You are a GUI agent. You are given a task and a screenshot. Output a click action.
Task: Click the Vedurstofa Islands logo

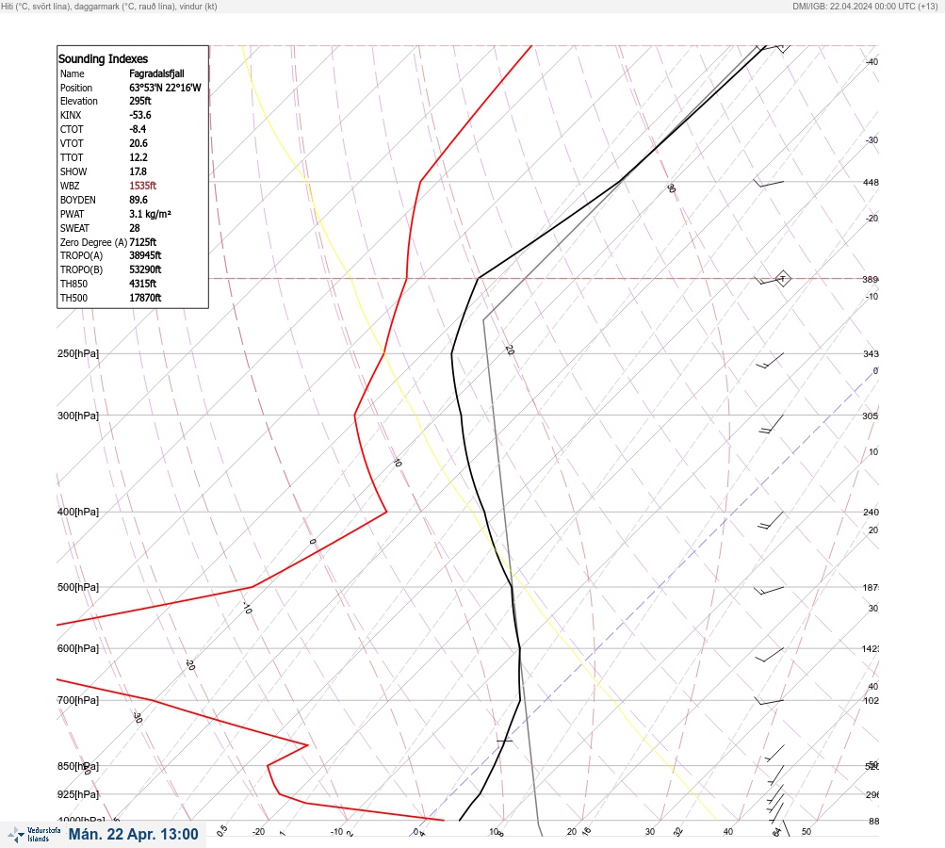point(34,835)
